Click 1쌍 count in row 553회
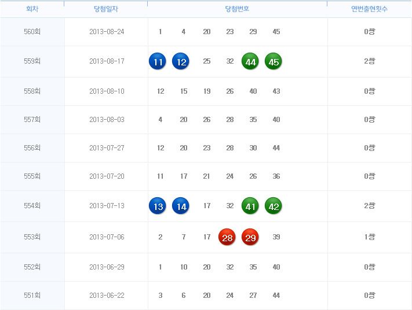 coord(370,237)
